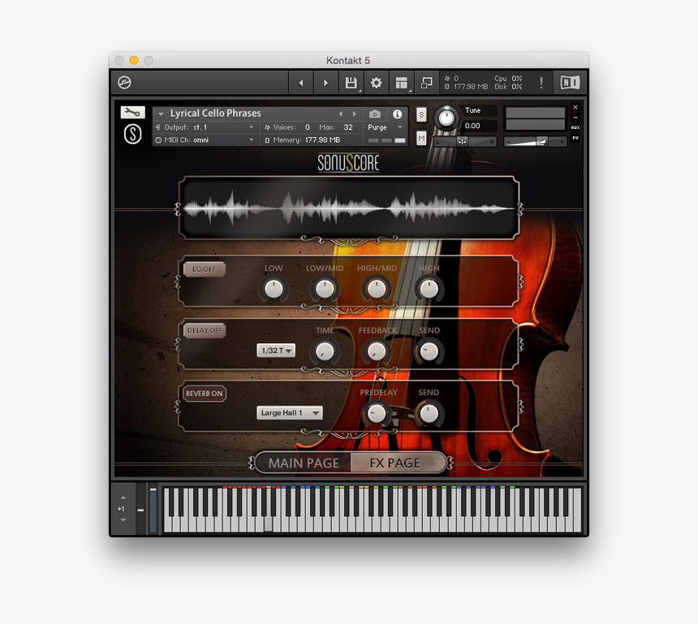The height and width of the screenshot is (624, 698).
Task: Switch to the MAIN PAGE tab
Action: coord(304,463)
